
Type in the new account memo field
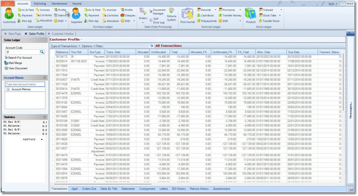25,84
